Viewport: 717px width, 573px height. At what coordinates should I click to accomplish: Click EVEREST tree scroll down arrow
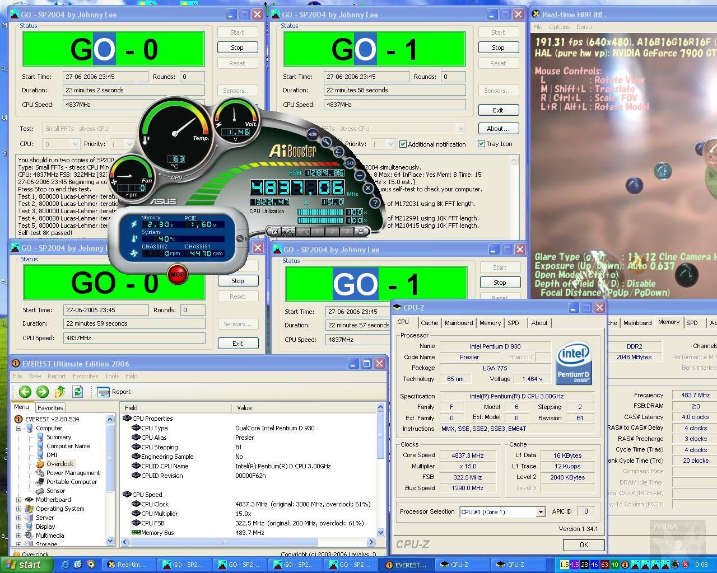click(110, 541)
